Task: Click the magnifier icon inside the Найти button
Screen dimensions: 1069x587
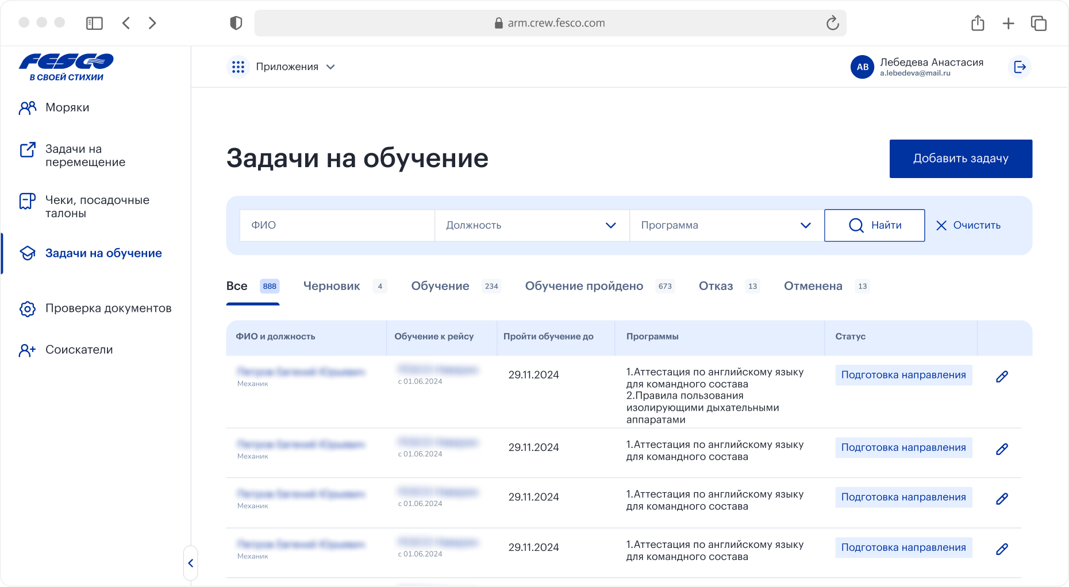Action: 856,225
